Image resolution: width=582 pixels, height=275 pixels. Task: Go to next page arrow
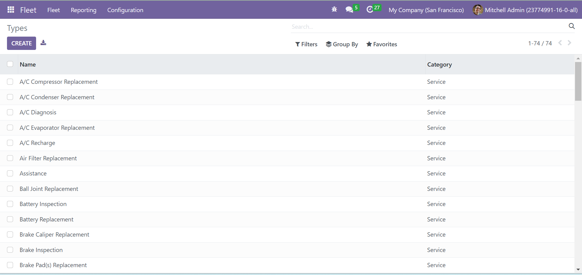(x=570, y=43)
